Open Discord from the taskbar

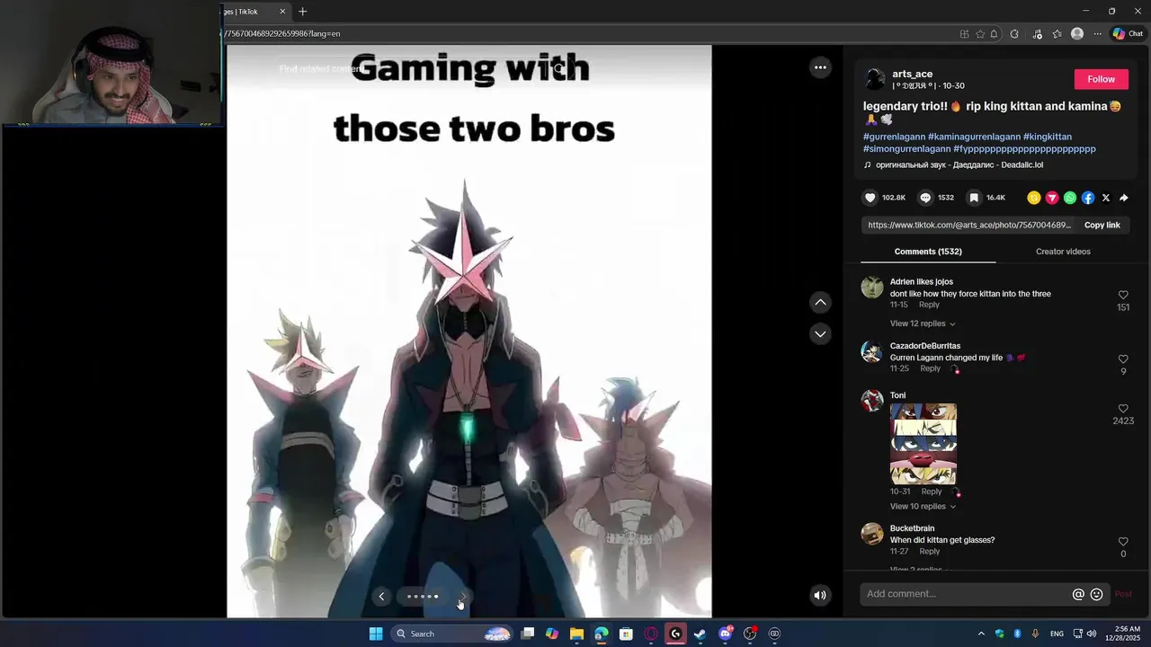726,634
